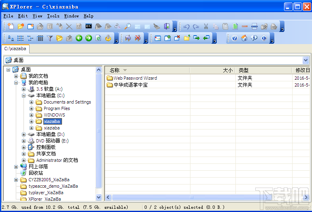Click the About diamond info icon

(264, 38)
